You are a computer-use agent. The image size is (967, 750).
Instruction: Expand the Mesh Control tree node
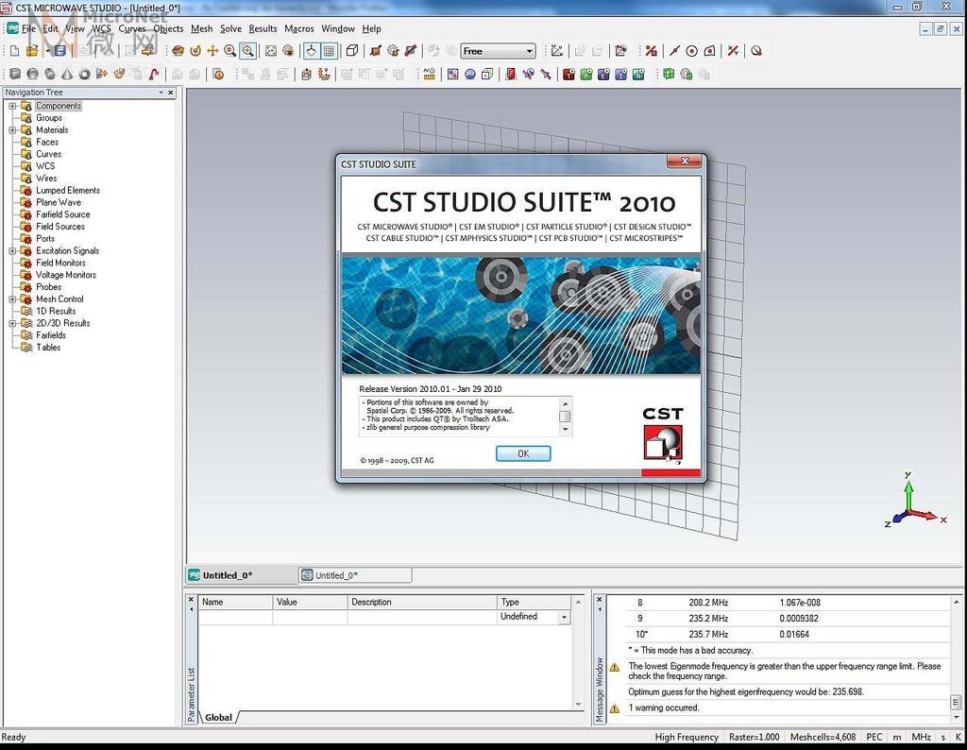coord(12,299)
